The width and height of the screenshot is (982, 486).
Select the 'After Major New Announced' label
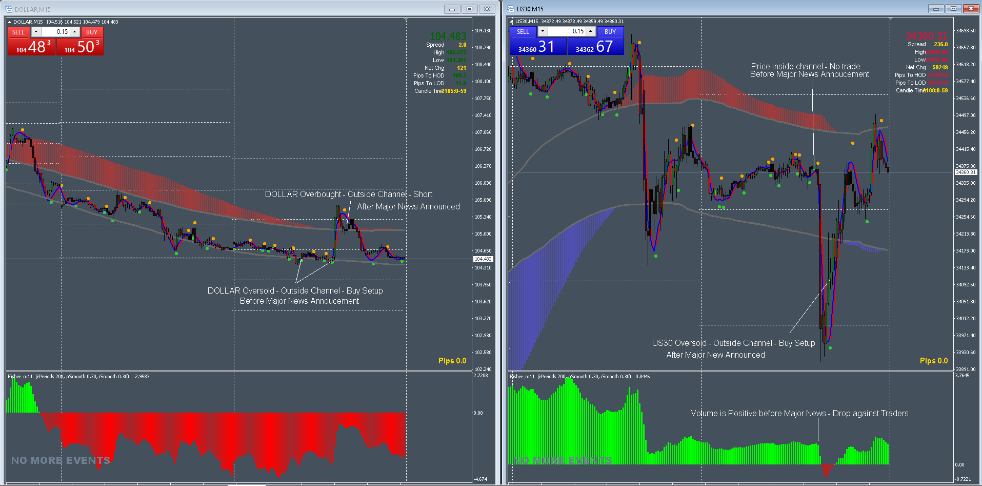tap(715, 355)
